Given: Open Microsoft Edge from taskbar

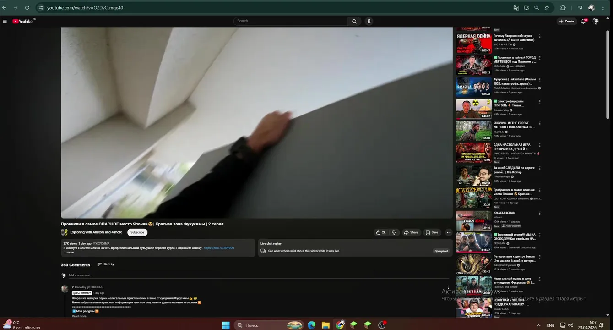Looking at the screenshot, I should tap(312, 325).
